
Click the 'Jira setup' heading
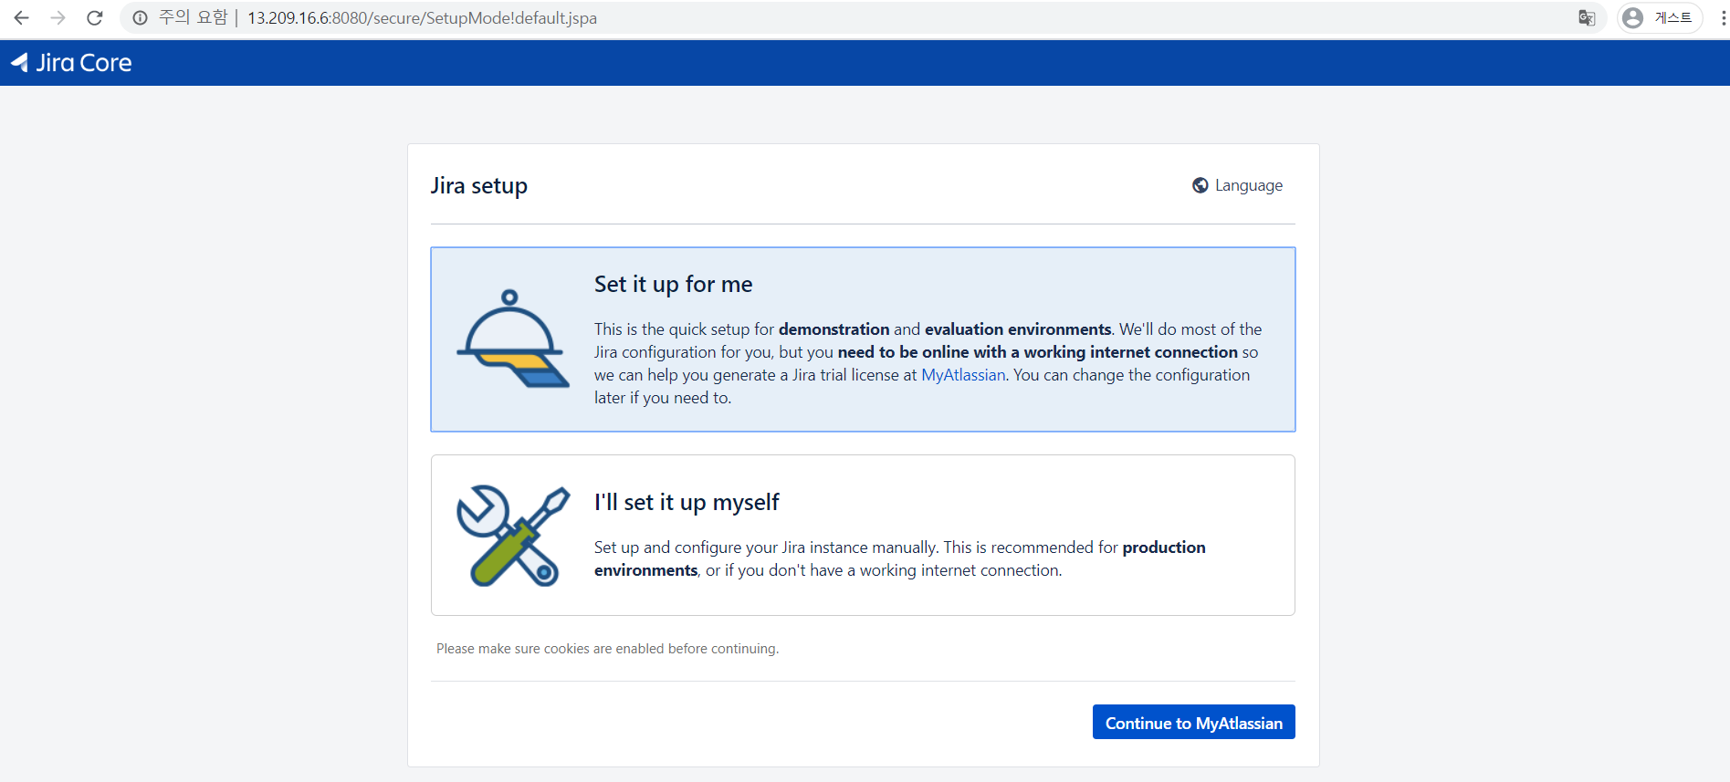(x=479, y=186)
